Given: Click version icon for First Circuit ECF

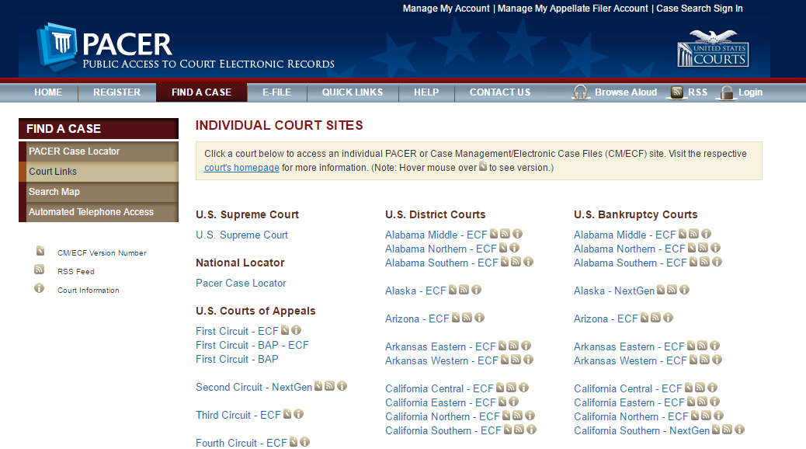Looking at the screenshot, I should 285,329.
